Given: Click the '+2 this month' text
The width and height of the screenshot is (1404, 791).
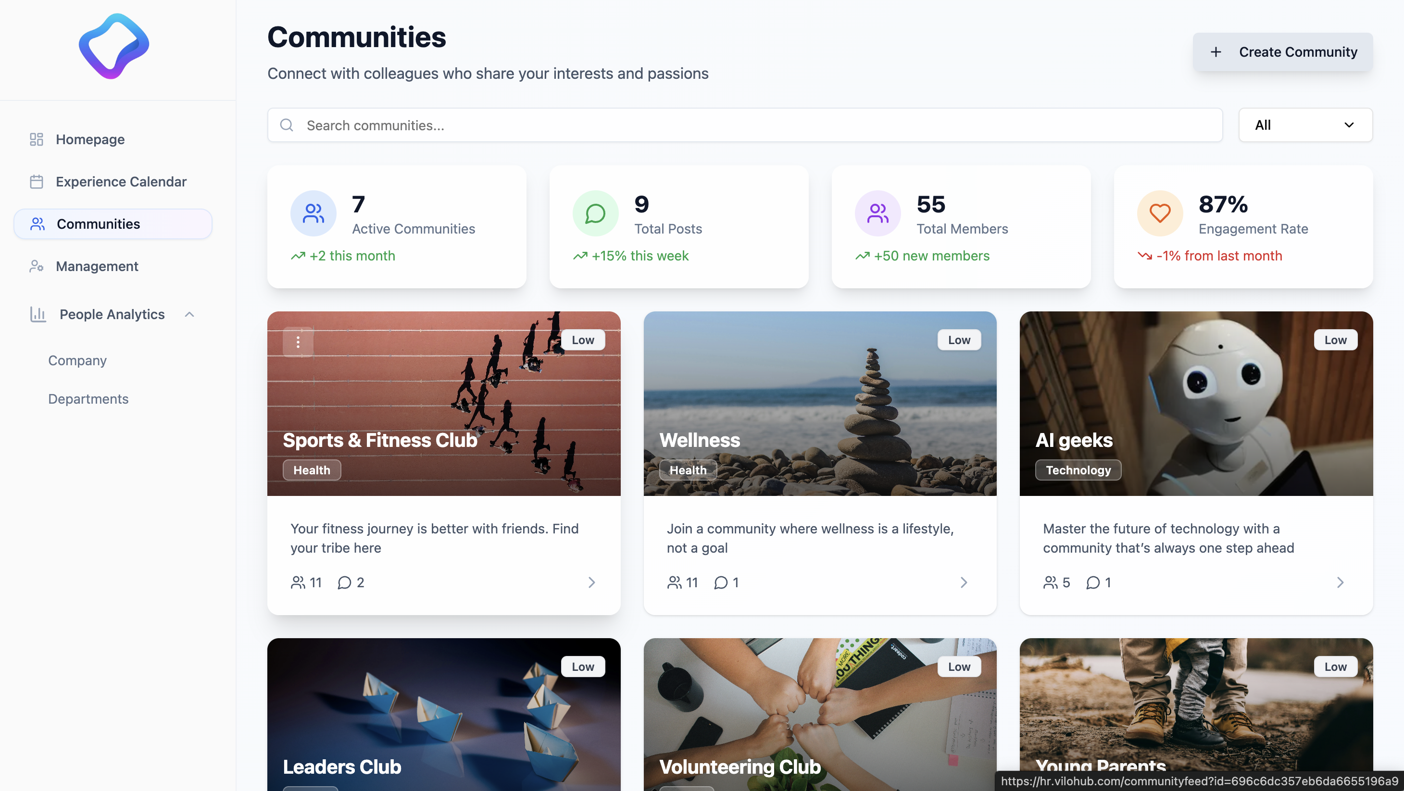Looking at the screenshot, I should [x=352, y=256].
